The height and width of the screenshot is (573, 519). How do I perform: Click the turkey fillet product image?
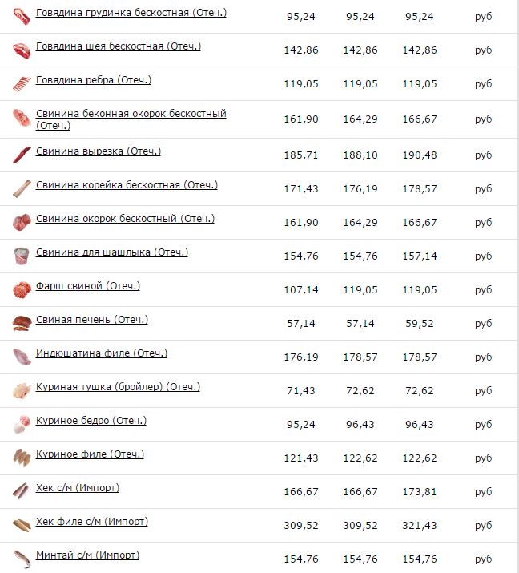coord(22,357)
